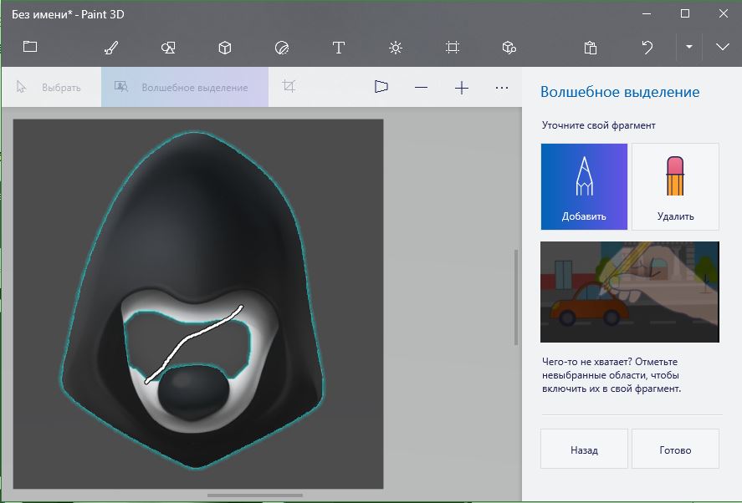Select the Text tool
The height and width of the screenshot is (503, 742).
(x=338, y=48)
